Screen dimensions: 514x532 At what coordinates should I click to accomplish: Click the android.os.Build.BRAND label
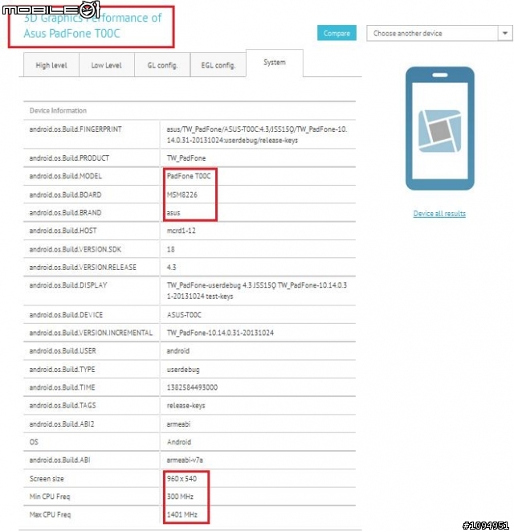pos(65,213)
